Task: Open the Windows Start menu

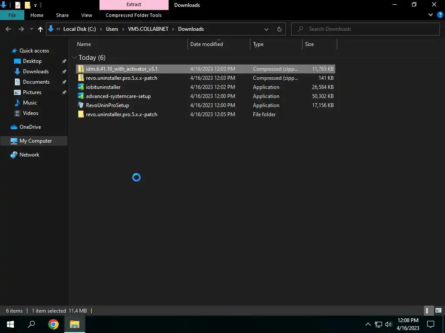Action: 10,324
